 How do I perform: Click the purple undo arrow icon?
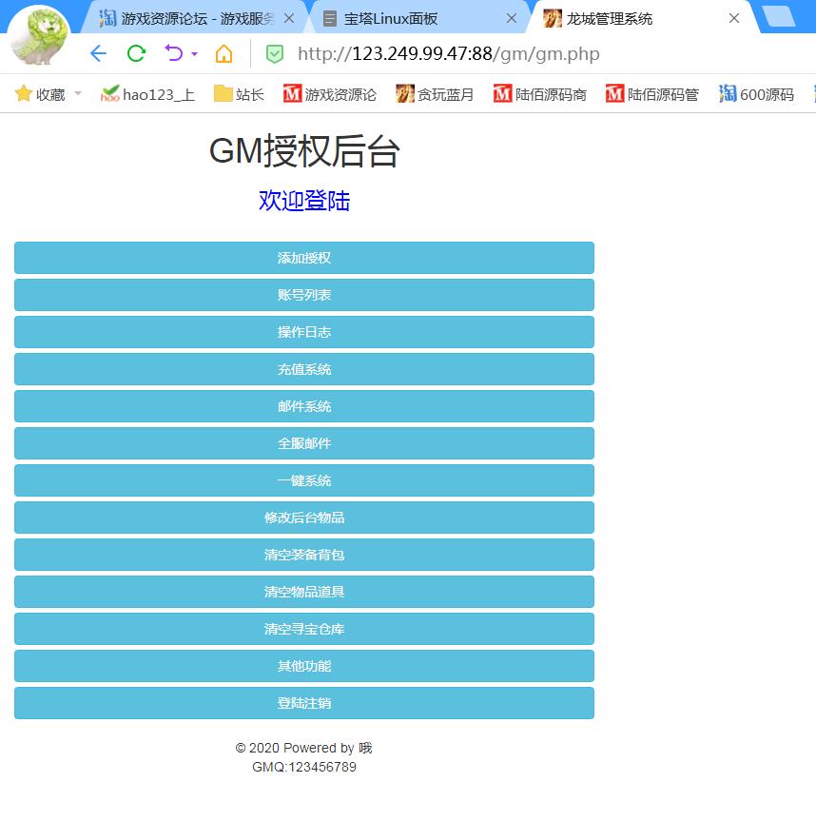(x=173, y=53)
